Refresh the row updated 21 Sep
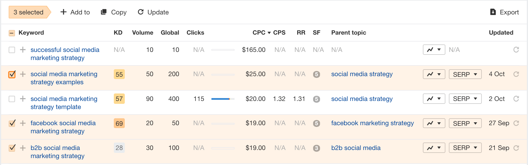The width and height of the screenshot is (528, 165). 516,148
